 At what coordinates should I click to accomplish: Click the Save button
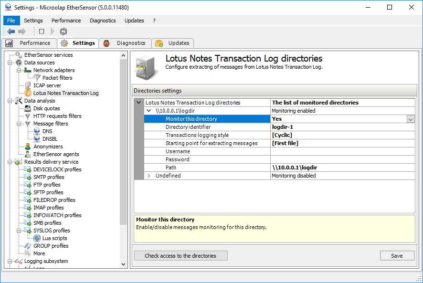397,256
